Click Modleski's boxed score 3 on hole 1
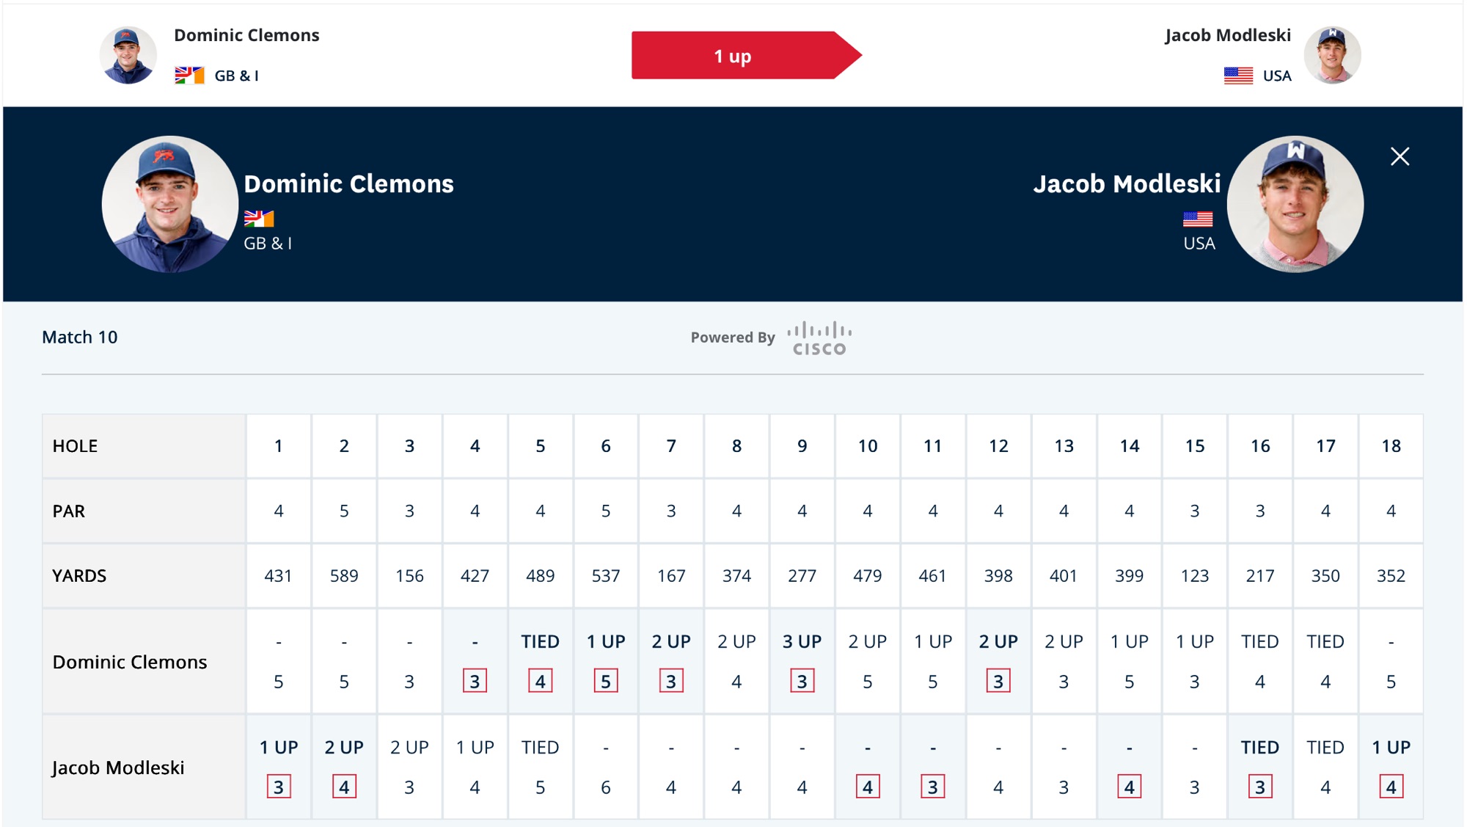The width and height of the screenshot is (1467, 827). (x=279, y=787)
